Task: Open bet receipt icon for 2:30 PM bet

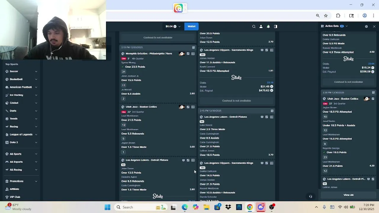Action: coord(373,93)
